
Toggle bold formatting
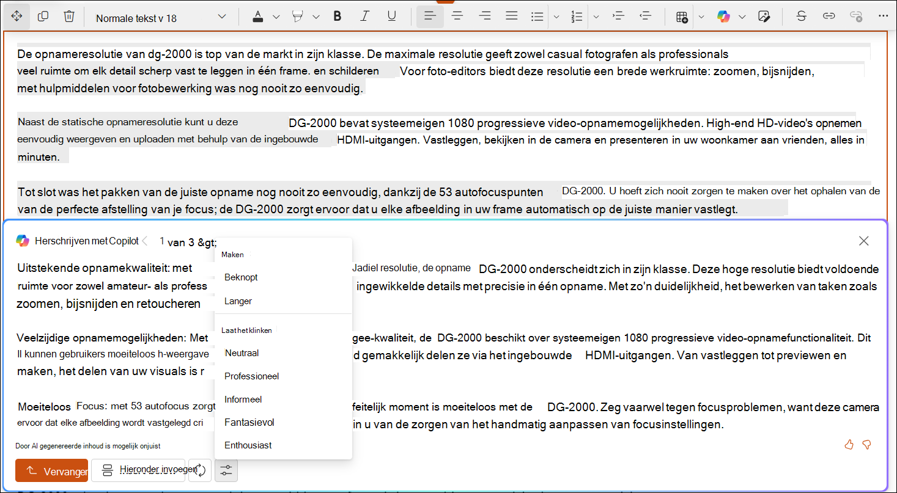[x=337, y=16]
